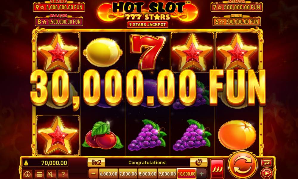Choose the 8,000.00 bet option
The width and height of the screenshot is (298, 179).
coord(148,174)
